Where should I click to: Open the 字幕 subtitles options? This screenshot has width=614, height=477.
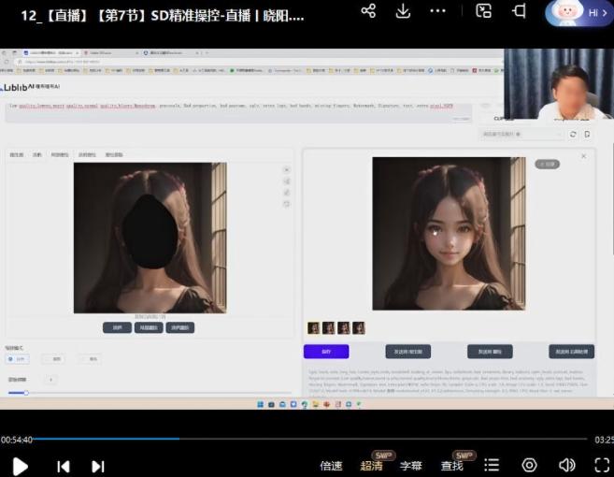[x=411, y=466]
